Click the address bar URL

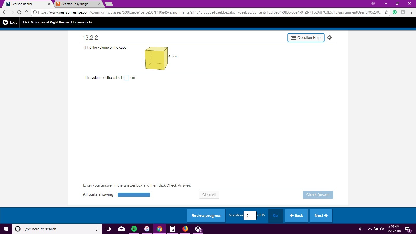210,12
